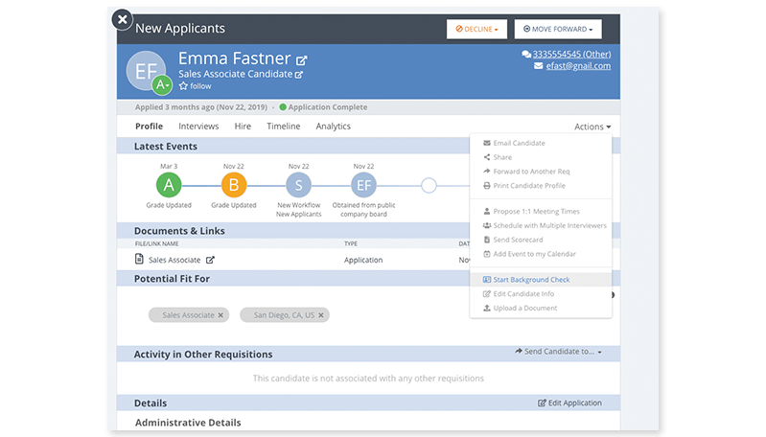Collapse the Actions dropdown menu

tap(592, 126)
